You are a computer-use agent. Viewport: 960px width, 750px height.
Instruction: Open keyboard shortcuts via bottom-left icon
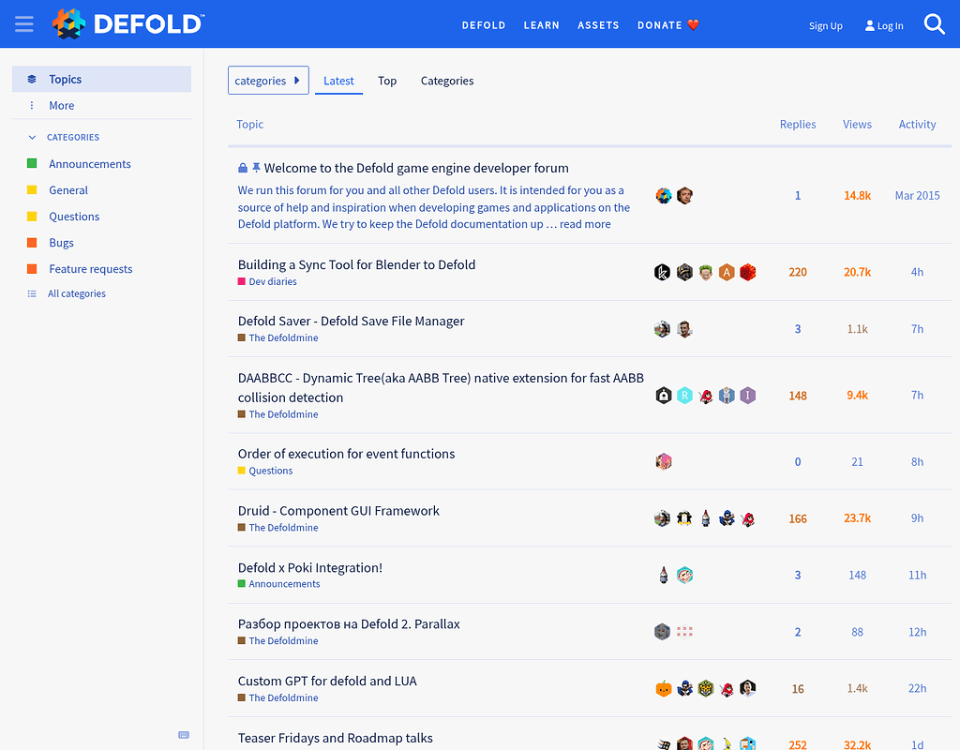tap(184, 735)
